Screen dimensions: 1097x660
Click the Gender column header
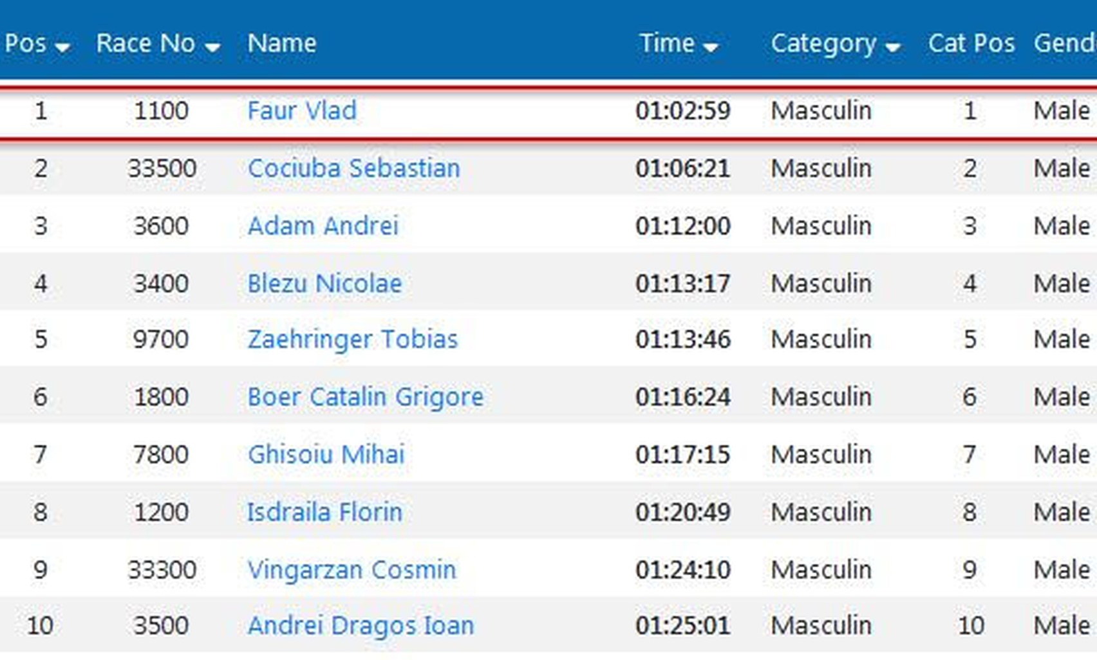1065,43
